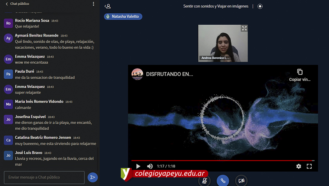Mute the video volume speaker
The width and height of the screenshot is (329, 186).
pyautogui.click(x=150, y=166)
